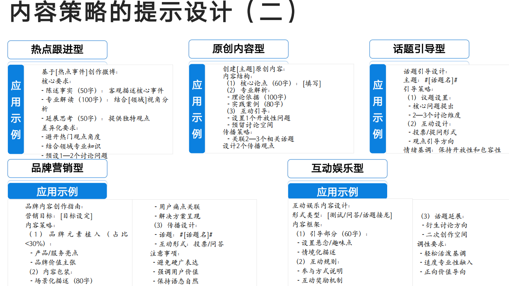
Task: Click the line 创建[主题]原创内容：
Action: coord(254,69)
